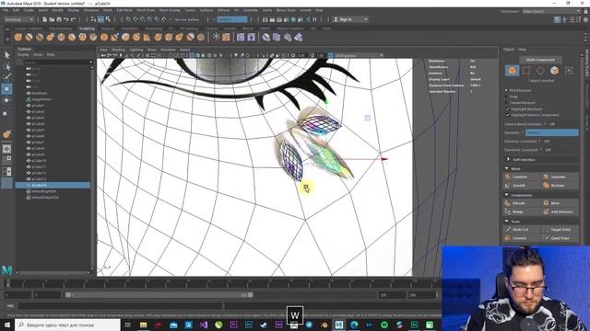This screenshot has width=590, height=331.
Task: Select Drag selection mode
Action: [x=506, y=97]
